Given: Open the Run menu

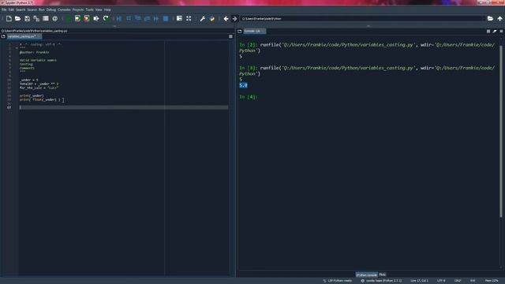Looking at the screenshot, I should [42, 9].
